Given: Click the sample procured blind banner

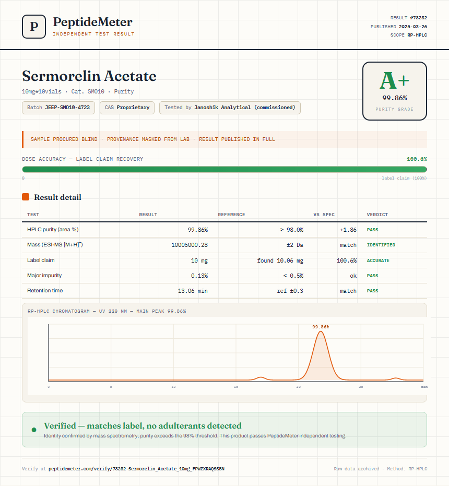Looking at the screenshot, I should point(224,139).
